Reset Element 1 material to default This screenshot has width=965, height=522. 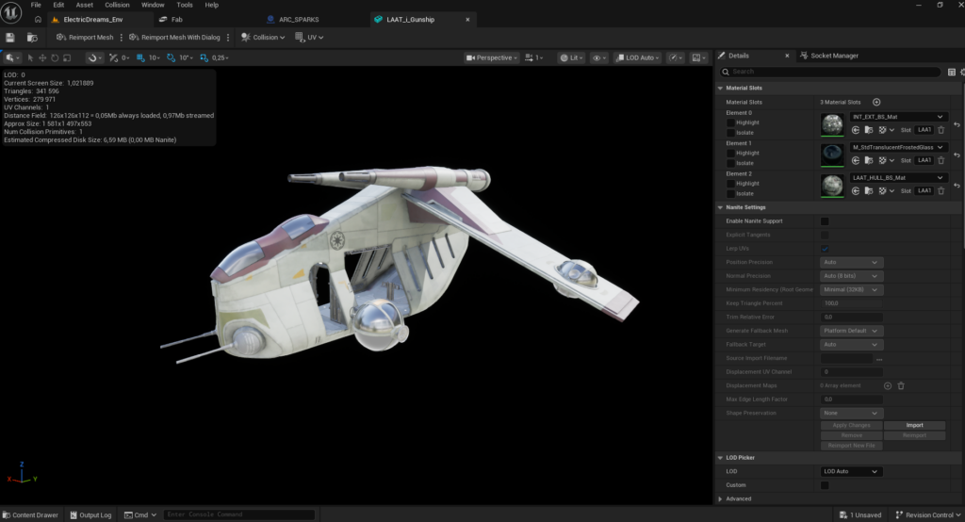(x=957, y=155)
